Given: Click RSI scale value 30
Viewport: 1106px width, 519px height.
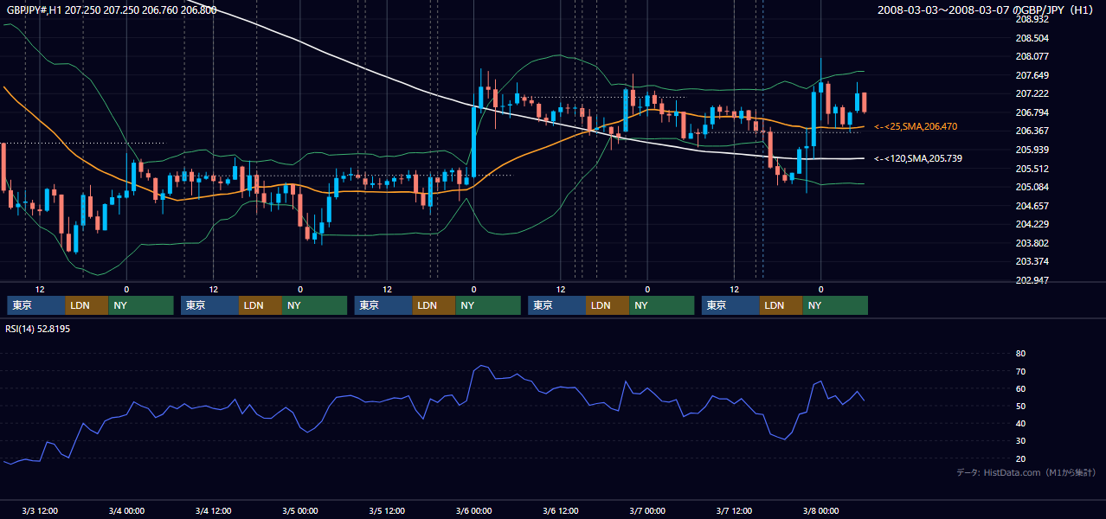Looking at the screenshot, I should tap(1020, 441).
